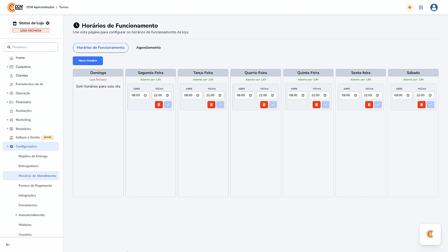Screen dimensions: 448x252
Task: Confirm Terça-Feira schedule with checkmark button
Action: [220, 105]
